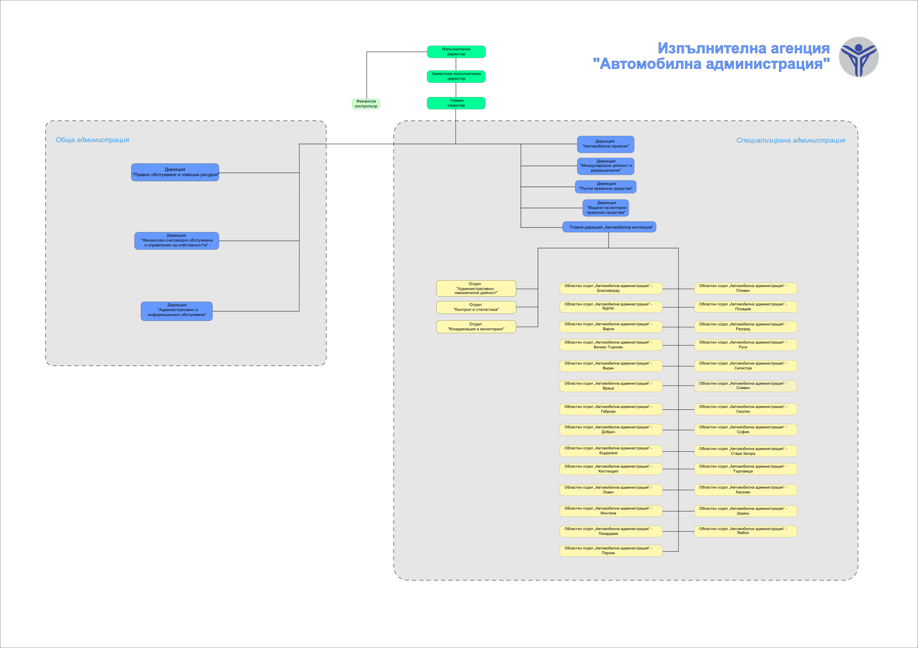Click Областен отдел Бургас box

pyautogui.click(x=611, y=307)
